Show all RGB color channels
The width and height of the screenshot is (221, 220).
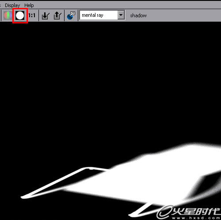tap(8, 15)
